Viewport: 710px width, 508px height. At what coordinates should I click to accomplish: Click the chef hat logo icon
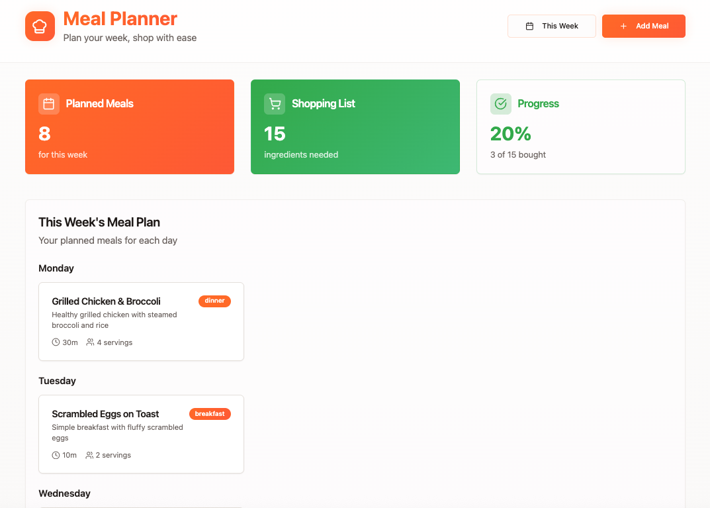39,26
